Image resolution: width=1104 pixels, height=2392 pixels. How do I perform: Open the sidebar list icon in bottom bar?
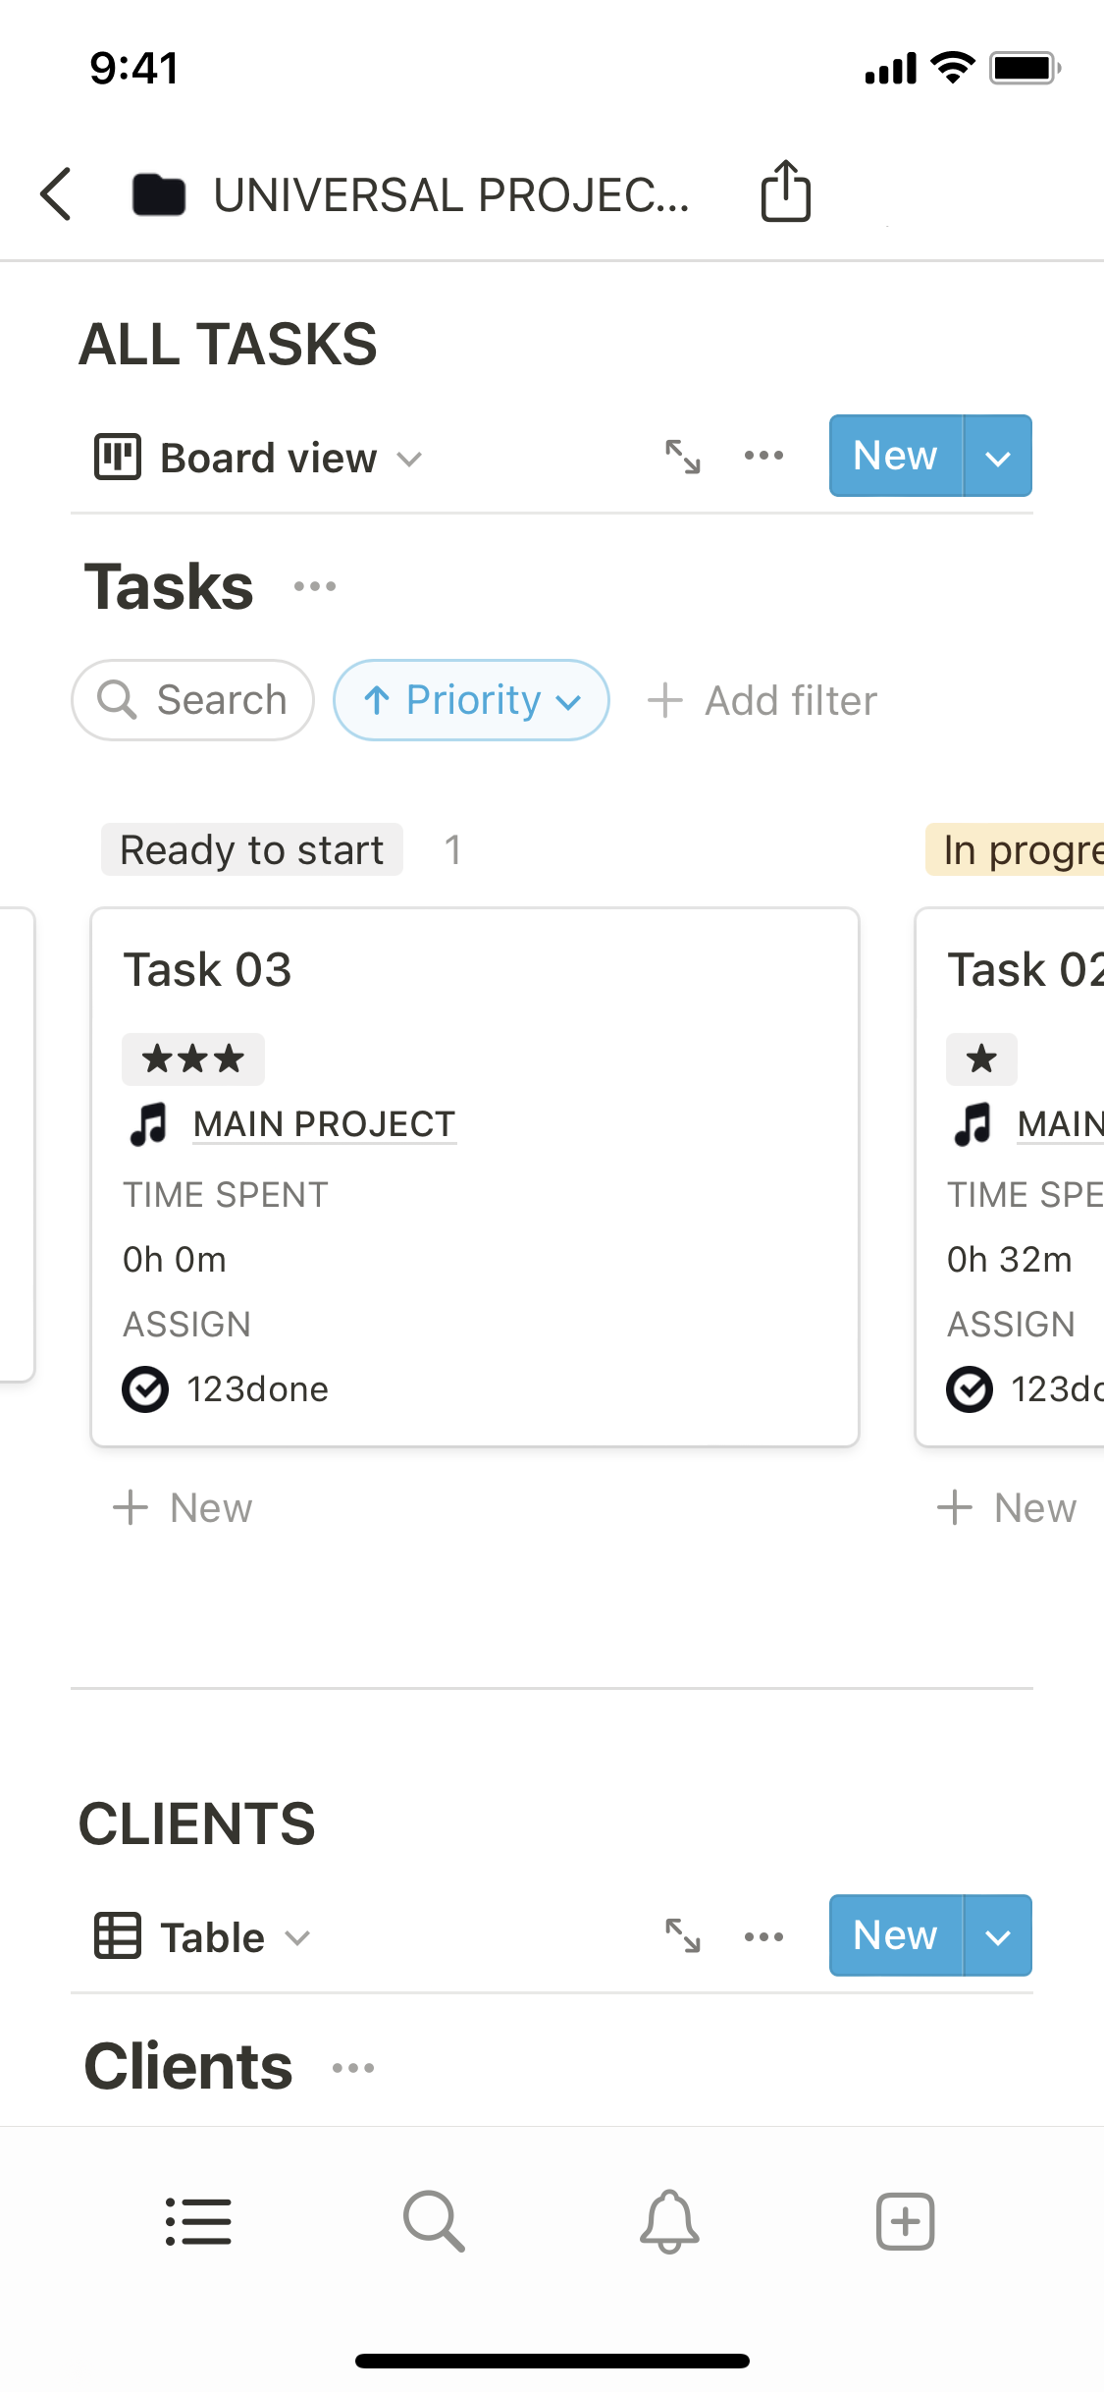(x=198, y=2220)
